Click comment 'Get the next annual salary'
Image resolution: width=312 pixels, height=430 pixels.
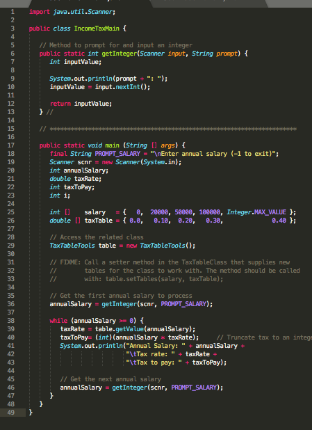[110, 379]
